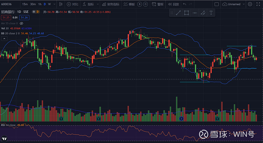Screen dimensions: 263x143
Task: Open the candlestick chart style selector
Action: coord(60,4)
